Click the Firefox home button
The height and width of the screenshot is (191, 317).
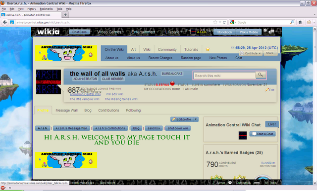tap(300, 22)
